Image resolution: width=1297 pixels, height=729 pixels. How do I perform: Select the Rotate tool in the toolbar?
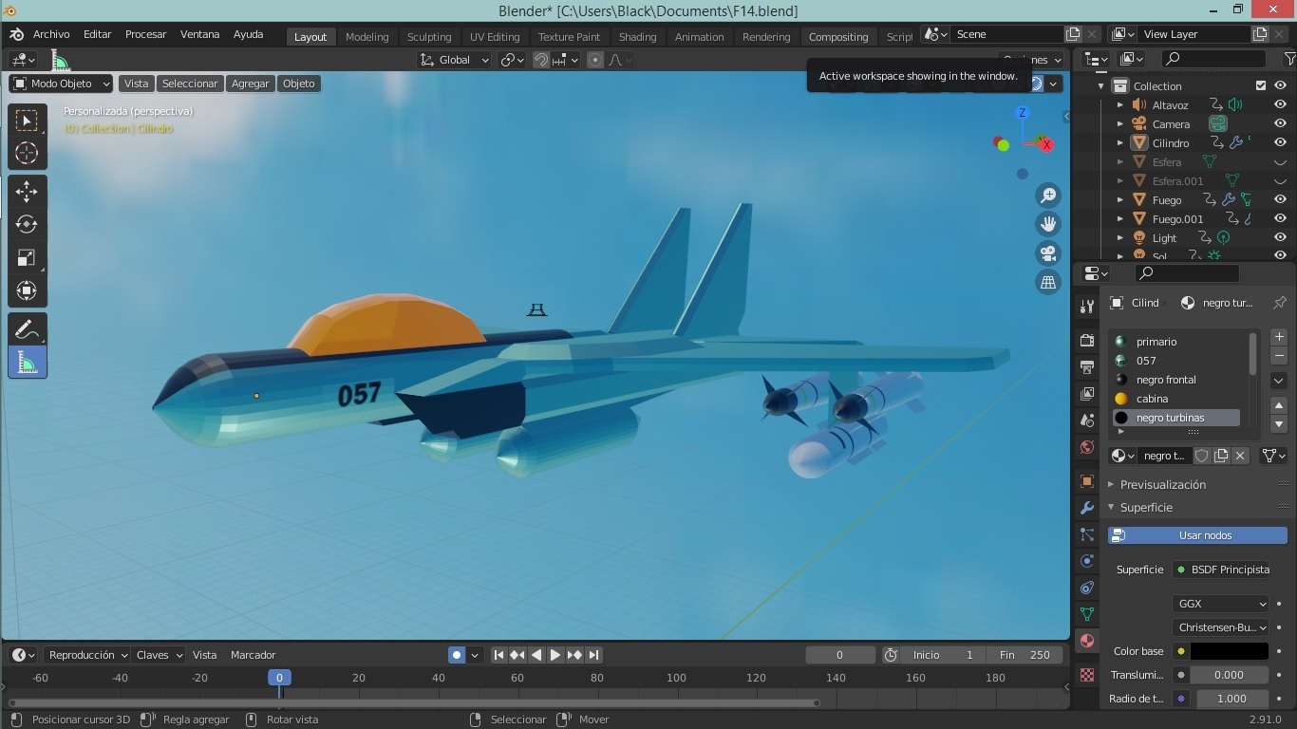pos(27,225)
